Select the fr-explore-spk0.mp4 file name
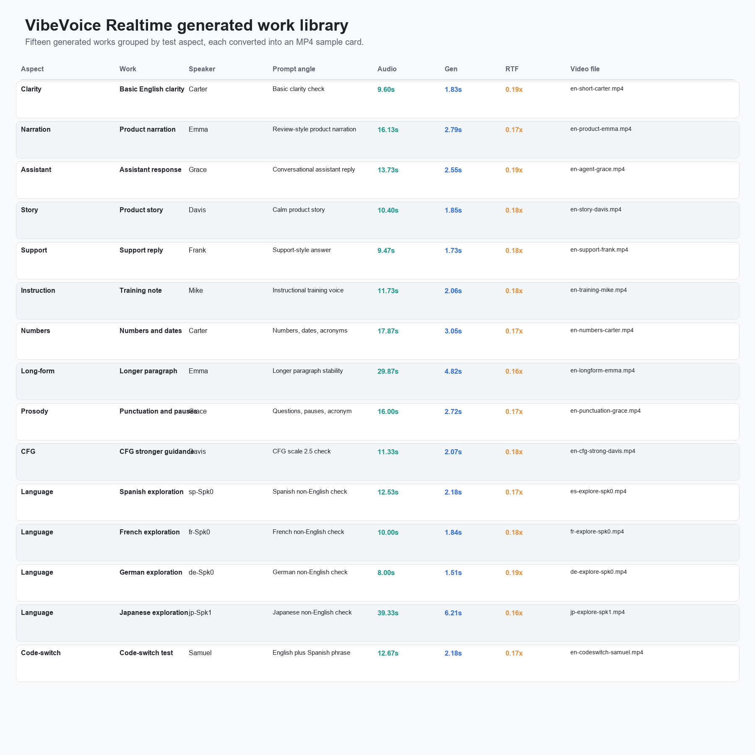The image size is (755, 755). 597,532
